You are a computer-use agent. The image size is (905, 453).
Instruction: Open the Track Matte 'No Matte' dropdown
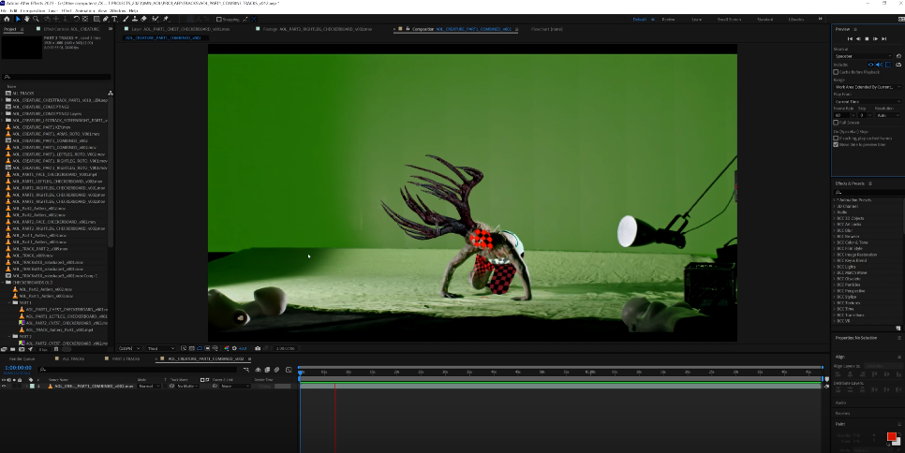pos(186,387)
